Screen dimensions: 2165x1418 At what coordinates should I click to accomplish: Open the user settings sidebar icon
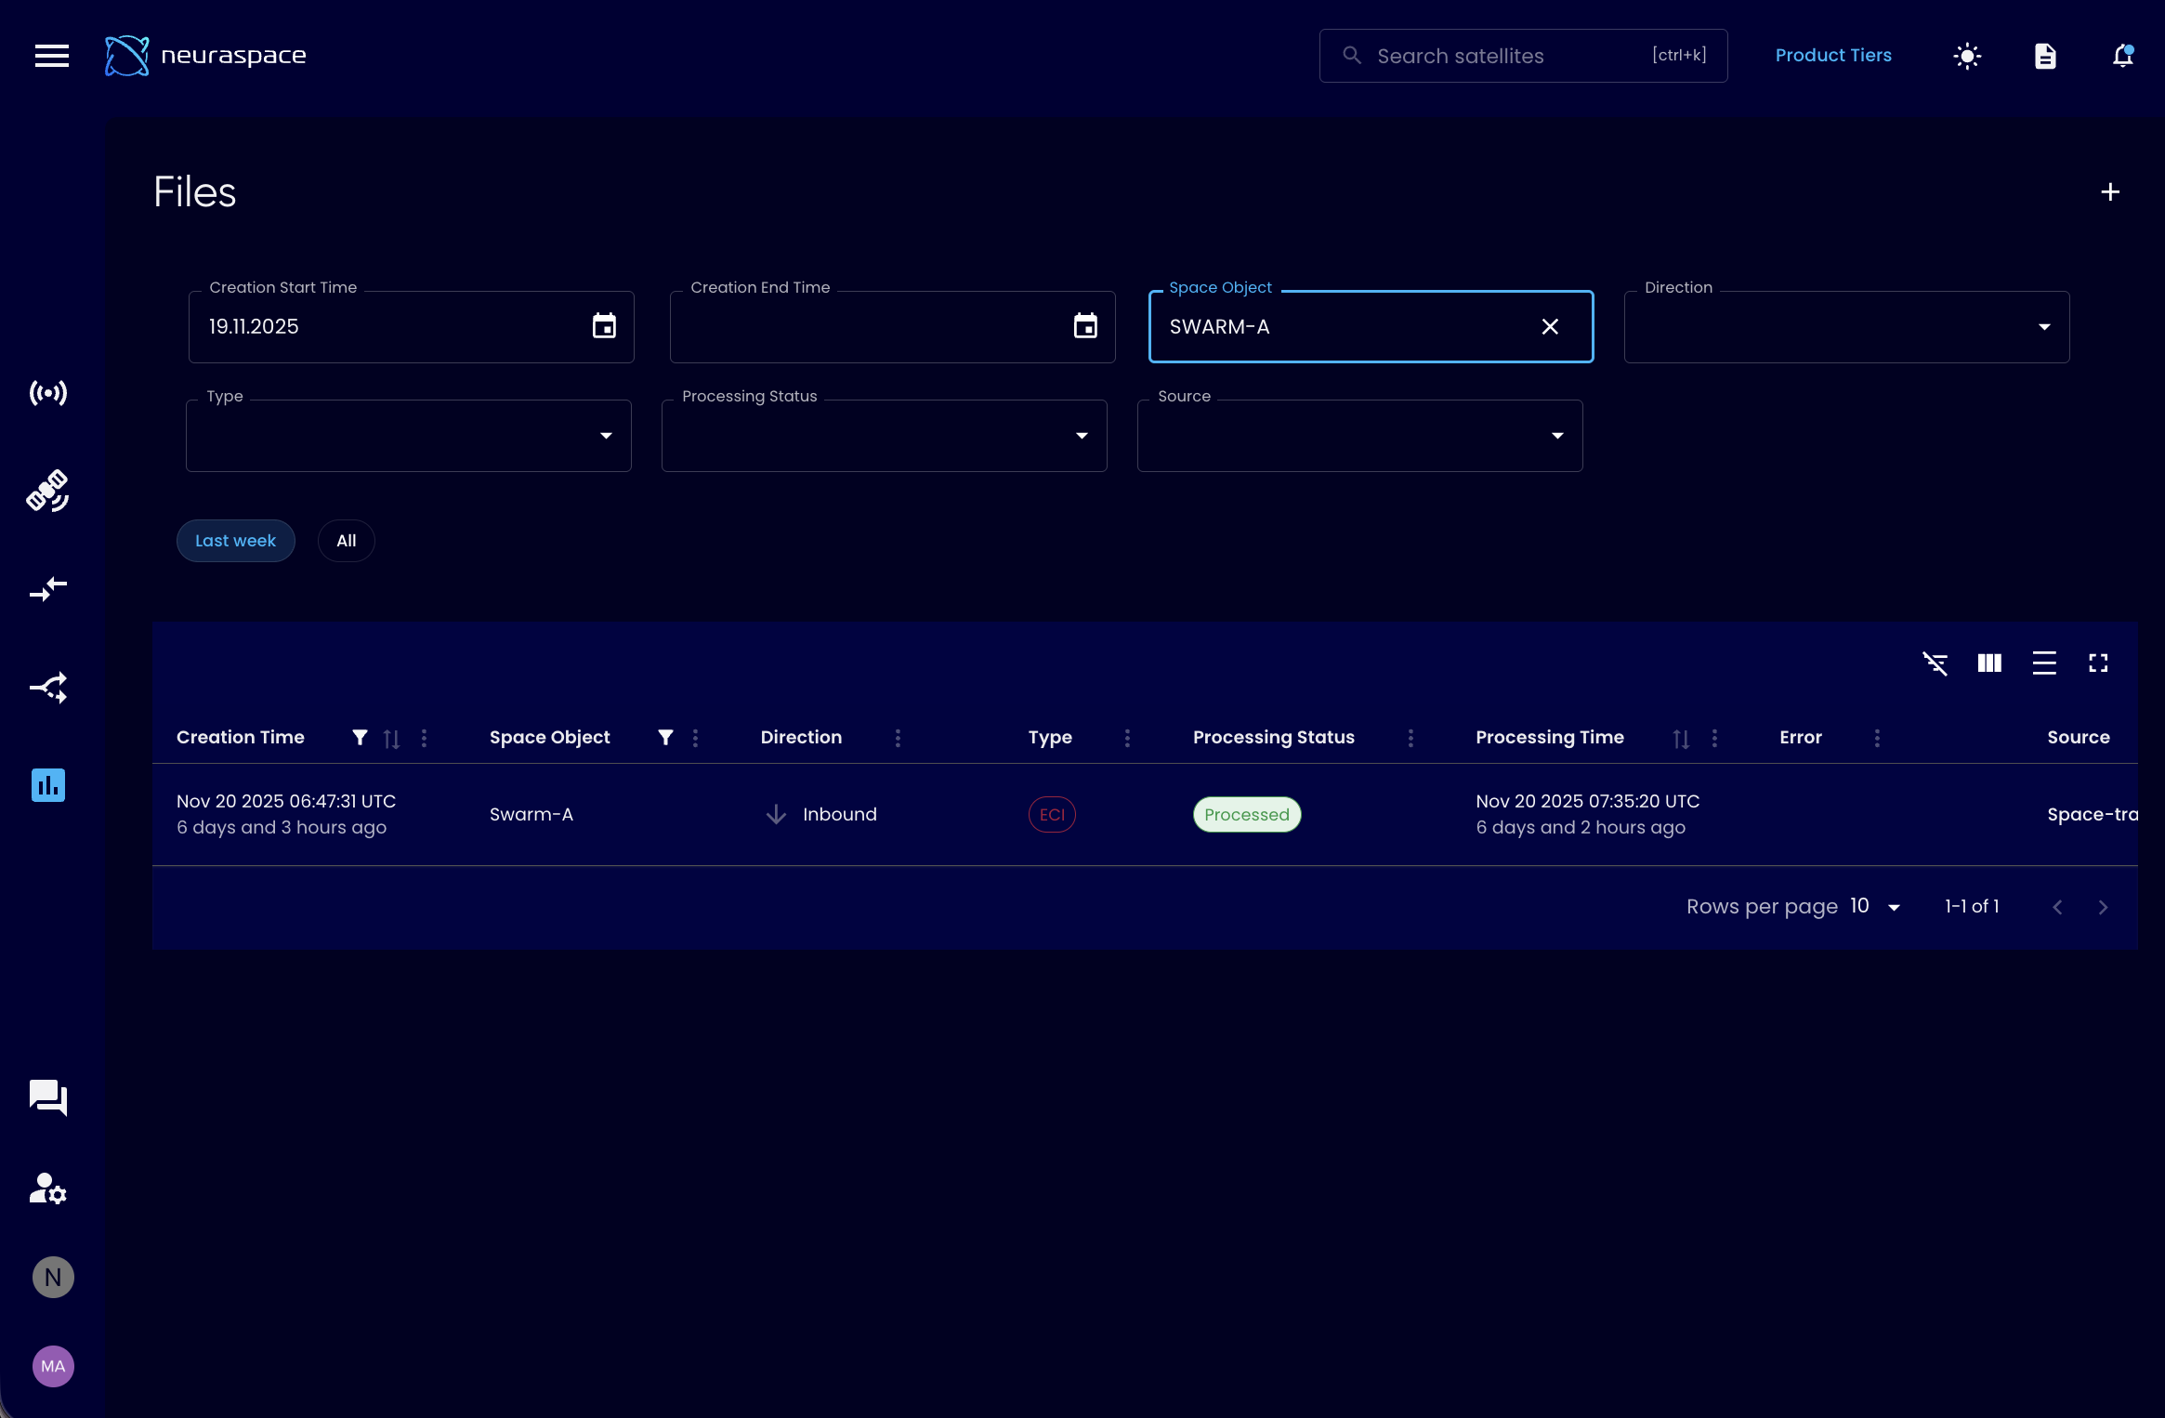[48, 1188]
